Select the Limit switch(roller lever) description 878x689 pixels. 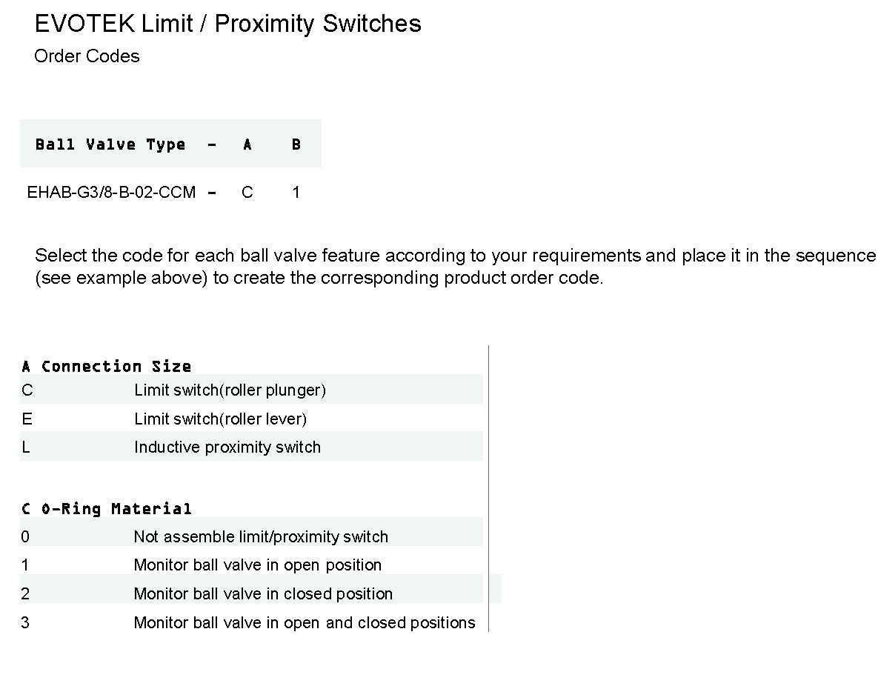220,419
